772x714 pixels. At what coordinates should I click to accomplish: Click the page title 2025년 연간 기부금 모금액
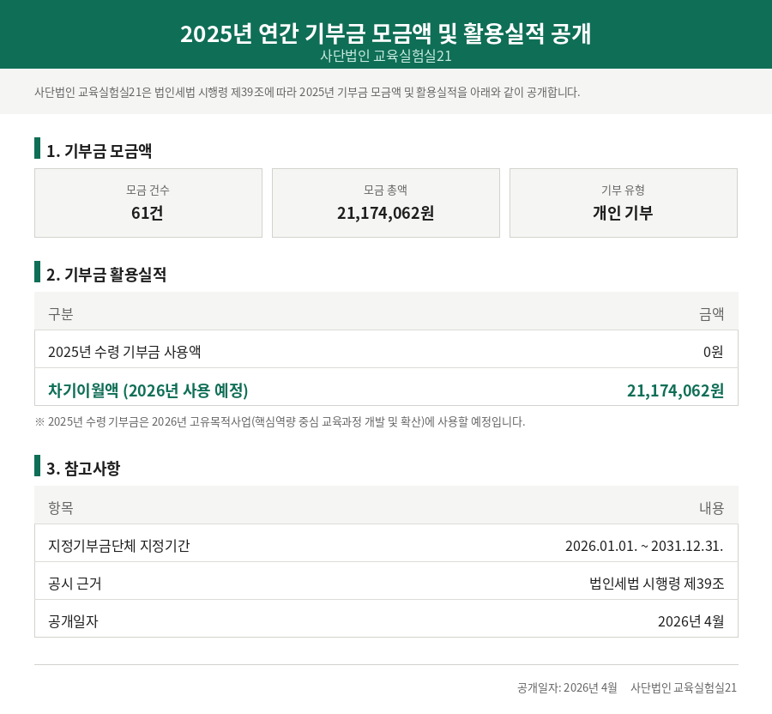(x=385, y=33)
